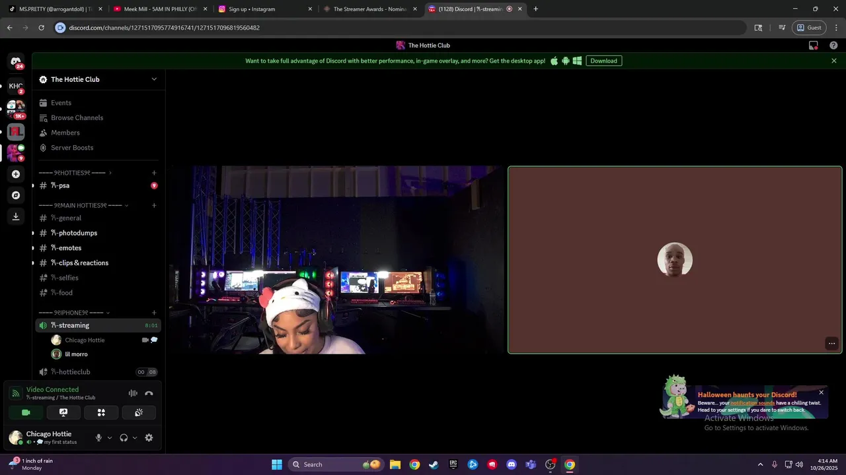Click Download Apps arrow in server list
The image size is (846, 475).
[16, 216]
